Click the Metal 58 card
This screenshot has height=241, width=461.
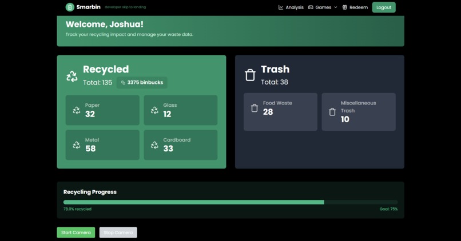[102, 144]
